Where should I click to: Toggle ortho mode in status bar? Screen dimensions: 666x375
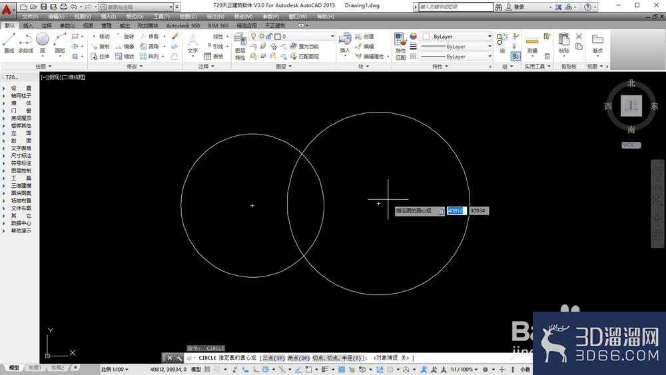point(256,370)
